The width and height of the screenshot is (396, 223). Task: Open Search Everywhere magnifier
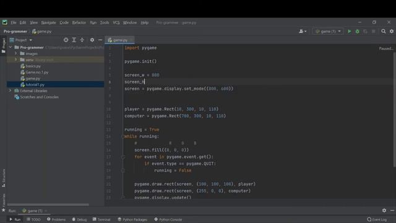click(384, 32)
